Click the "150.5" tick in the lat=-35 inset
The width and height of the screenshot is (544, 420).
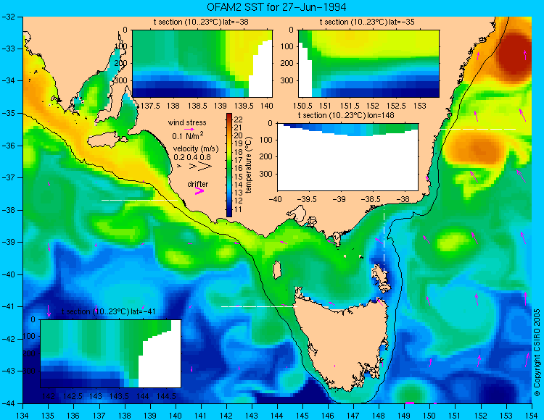pos(302,106)
